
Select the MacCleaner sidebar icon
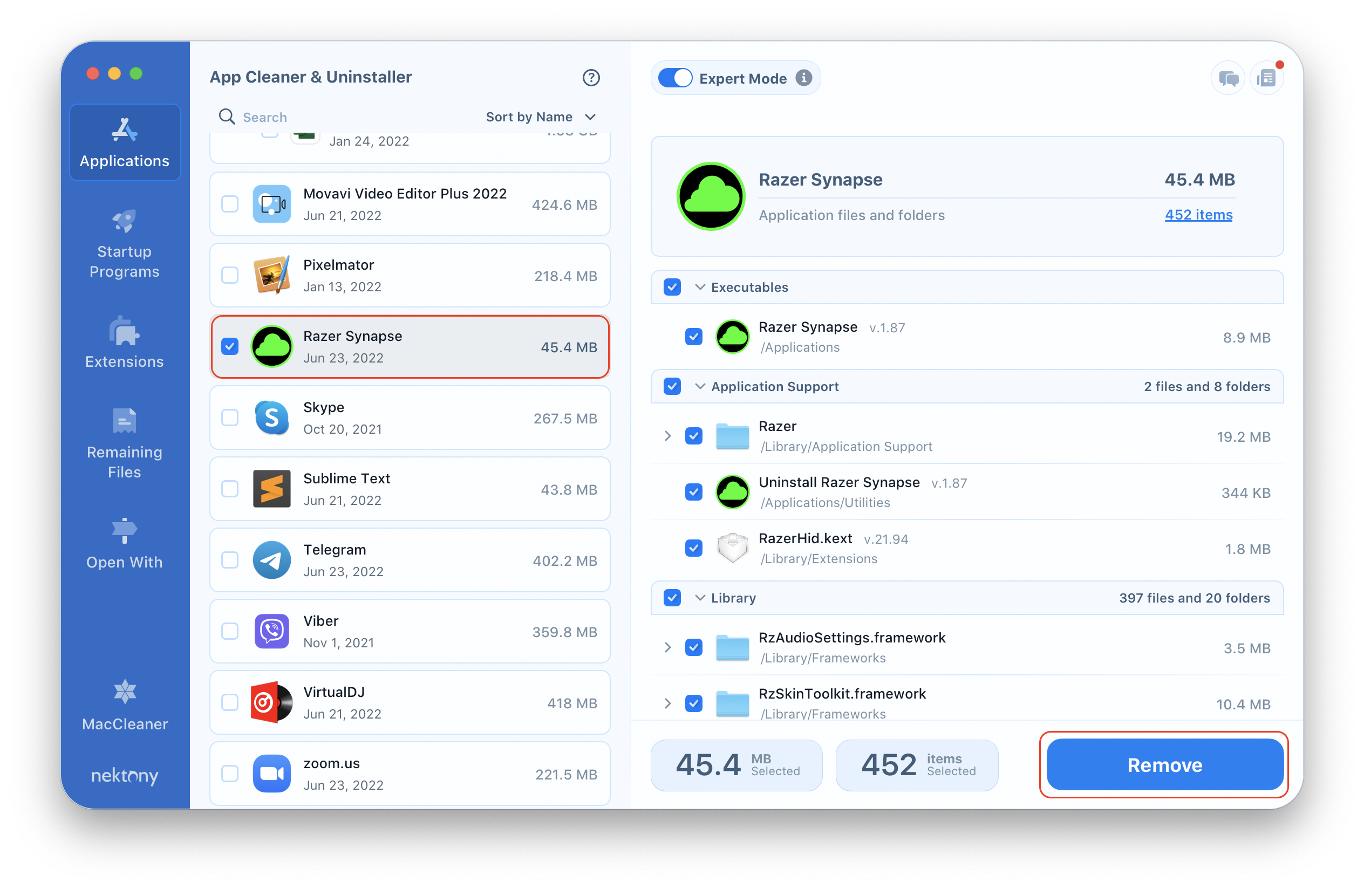point(123,697)
